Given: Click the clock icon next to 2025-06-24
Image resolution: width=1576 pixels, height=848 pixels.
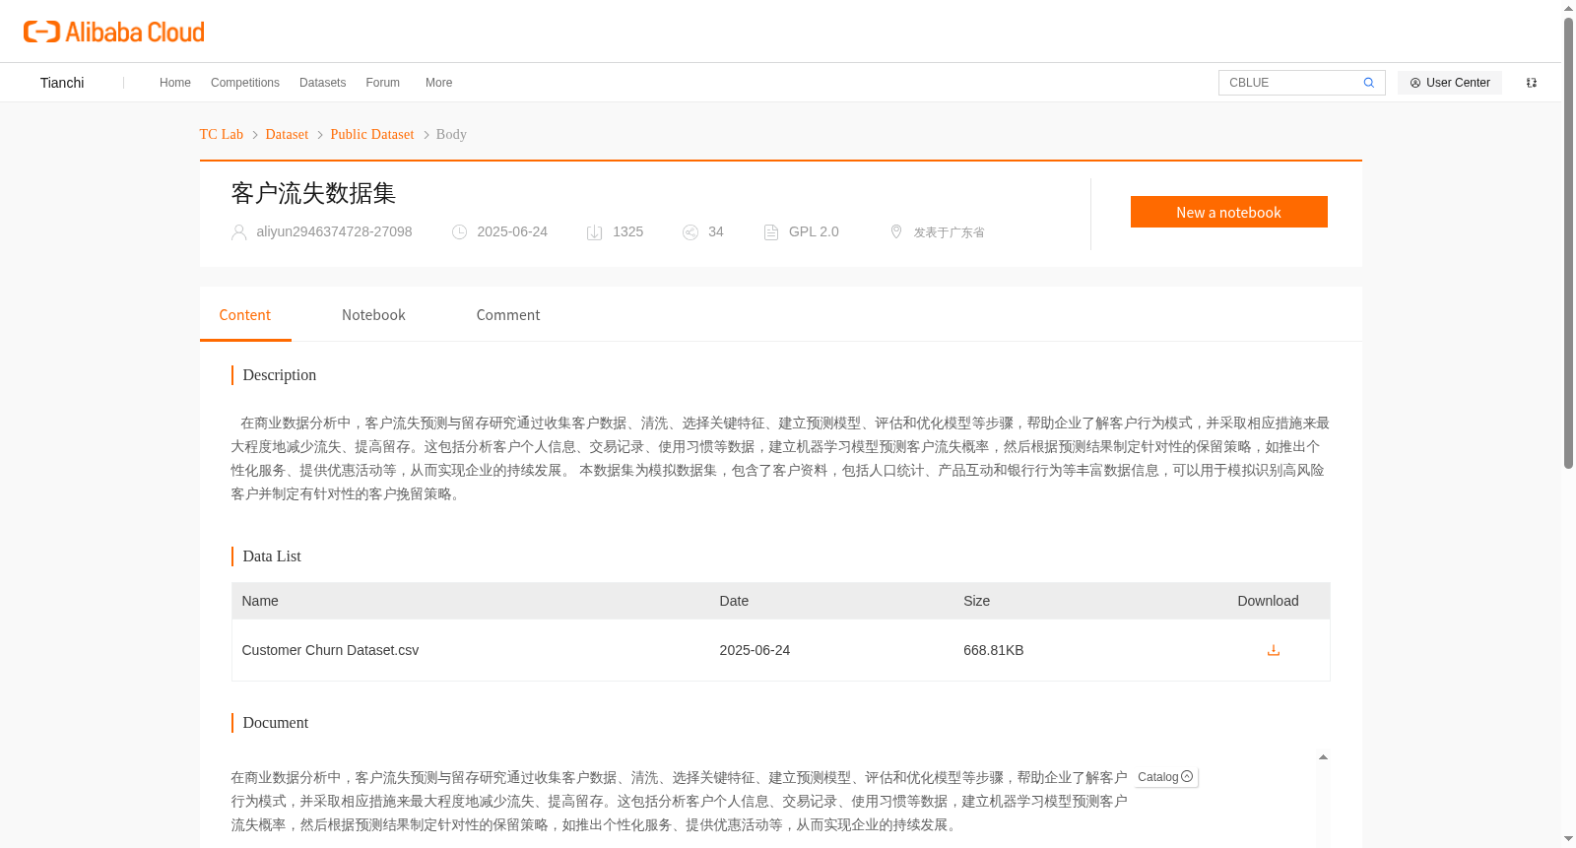Looking at the screenshot, I should [459, 232].
